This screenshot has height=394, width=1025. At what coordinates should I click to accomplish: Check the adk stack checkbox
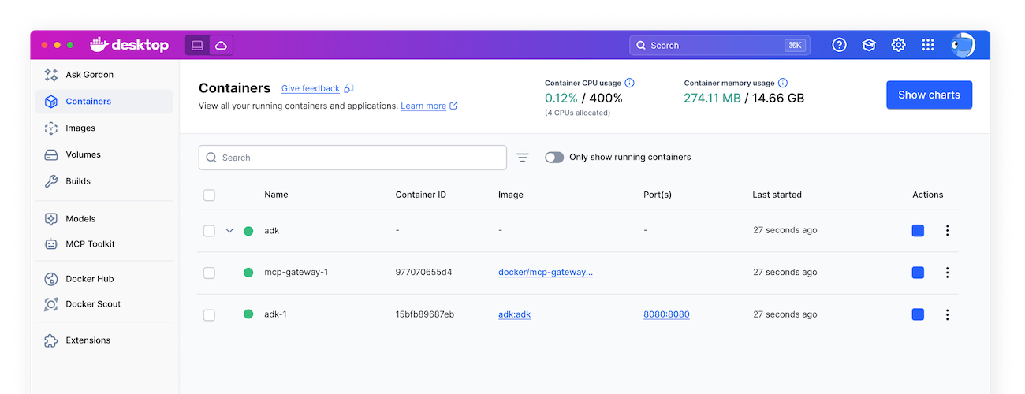[209, 231]
